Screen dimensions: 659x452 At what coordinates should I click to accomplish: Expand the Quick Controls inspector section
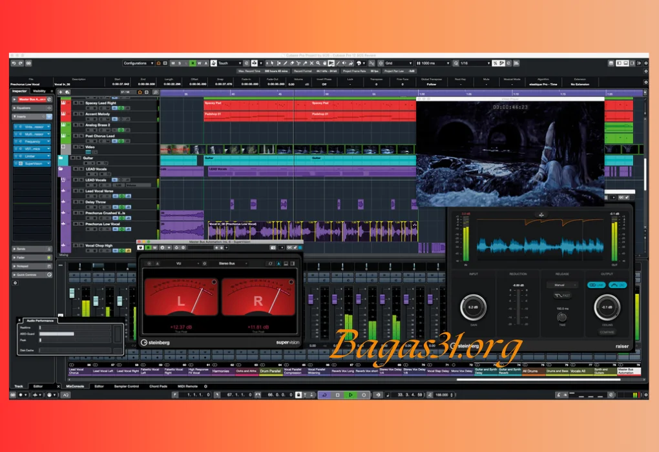(32, 274)
